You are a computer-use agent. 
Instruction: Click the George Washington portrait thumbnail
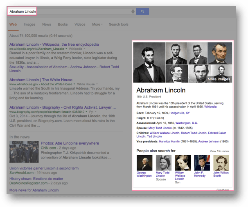pyautogui.click(x=144, y=162)
